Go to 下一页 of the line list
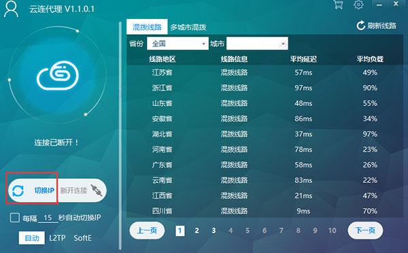 tap(365, 231)
